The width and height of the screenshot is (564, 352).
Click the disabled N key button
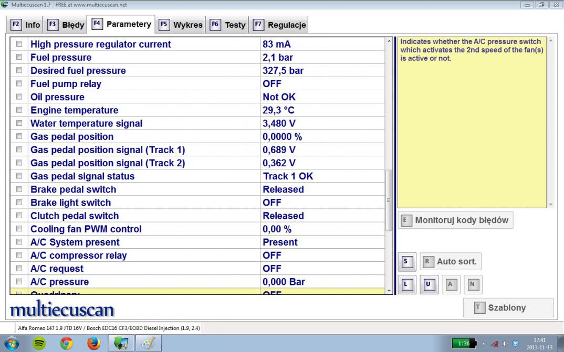473,284
